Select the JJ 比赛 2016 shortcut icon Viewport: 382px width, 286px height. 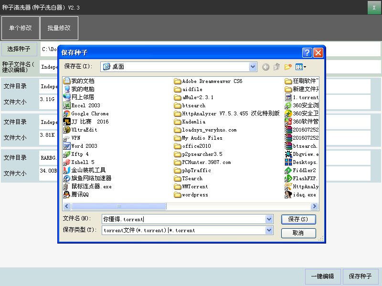[67, 122]
